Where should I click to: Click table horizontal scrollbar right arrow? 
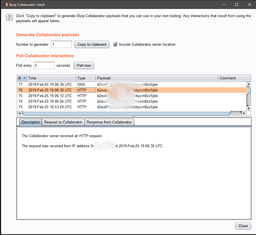pyautogui.click(x=244, y=113)
